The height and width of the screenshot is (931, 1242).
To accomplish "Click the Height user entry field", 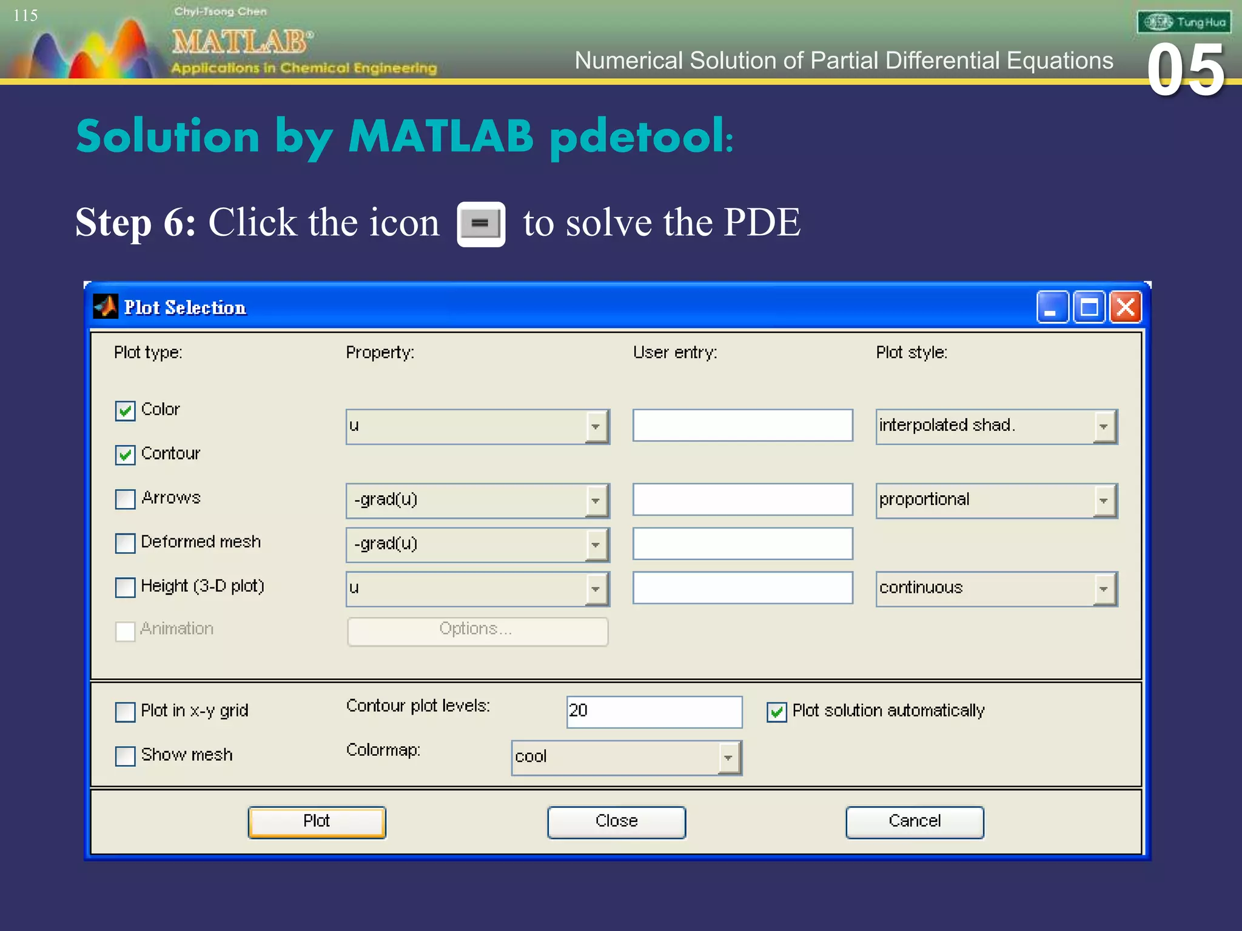I will [x=742, y=588].
